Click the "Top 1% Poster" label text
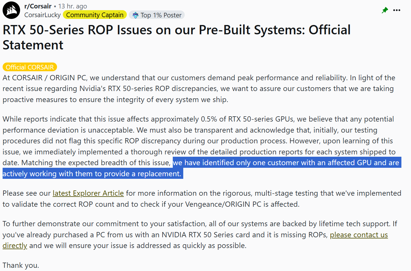Viewport: 411px width, 271px height. coord(161,15)
